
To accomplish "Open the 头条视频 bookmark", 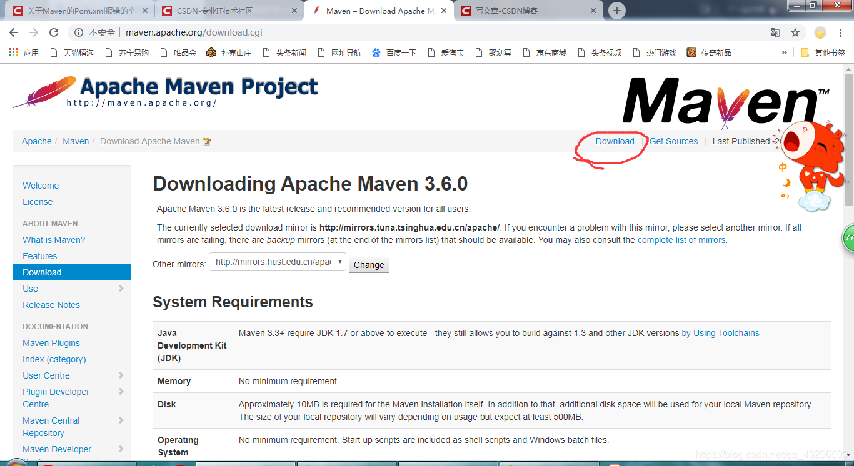I will [x=599, y=52].
